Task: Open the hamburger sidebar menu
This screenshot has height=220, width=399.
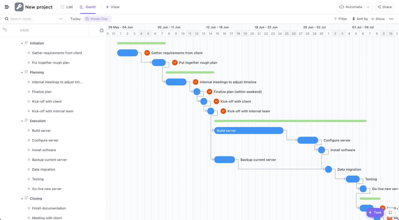Action: click(x=7, y=7)
